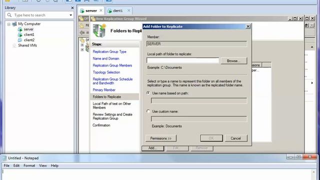The width and height of the screenshot is (320, 180).
Task: Click the search magnifier icon in Library
Action: pos(9,15)
